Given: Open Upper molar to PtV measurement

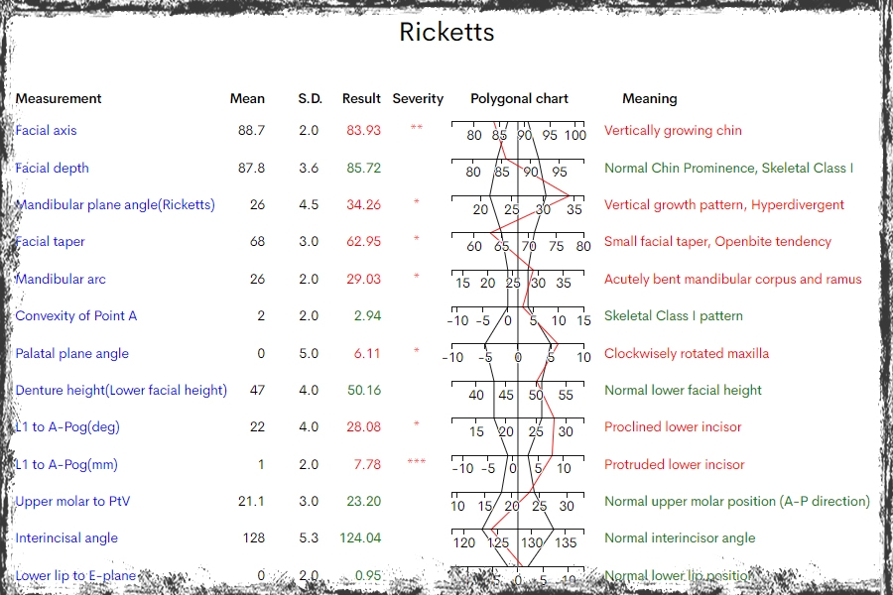Looking at the screenshot, I should 73,502.
